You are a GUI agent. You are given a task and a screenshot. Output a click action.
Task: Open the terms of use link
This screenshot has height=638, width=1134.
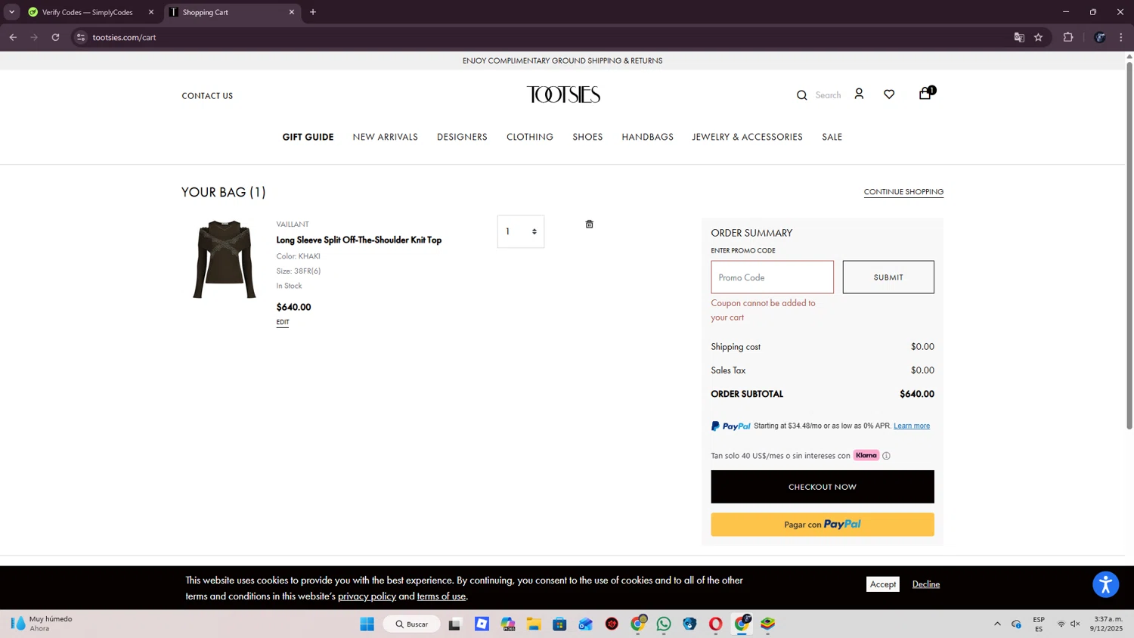pyautogui.click(x=442, y=596)
